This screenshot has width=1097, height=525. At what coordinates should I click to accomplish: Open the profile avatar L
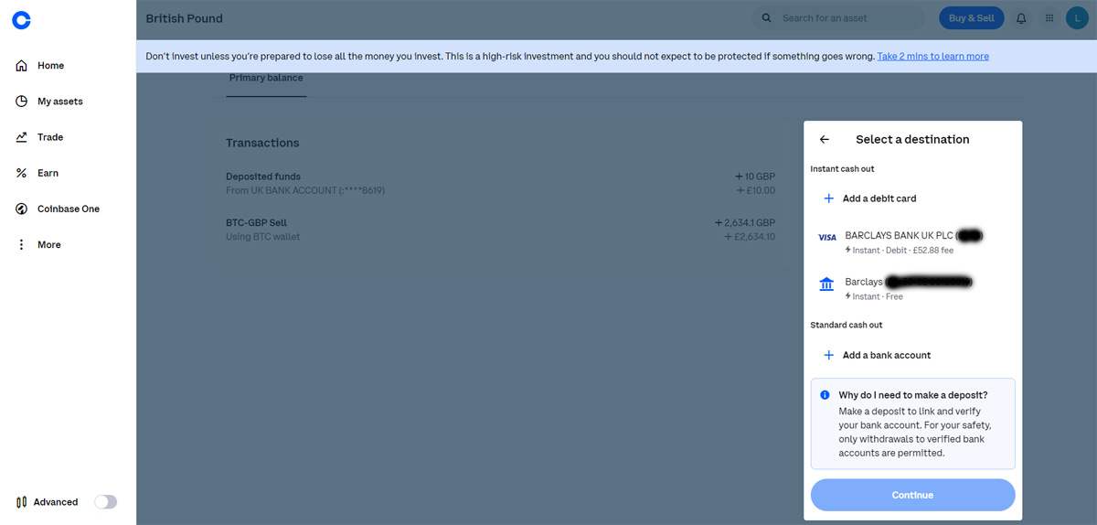click(1076, 17)
